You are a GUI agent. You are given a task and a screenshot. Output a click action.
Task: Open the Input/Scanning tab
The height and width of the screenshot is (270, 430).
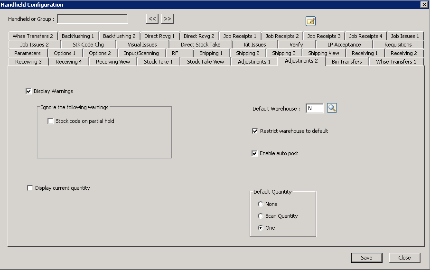(x=141, y=53)
